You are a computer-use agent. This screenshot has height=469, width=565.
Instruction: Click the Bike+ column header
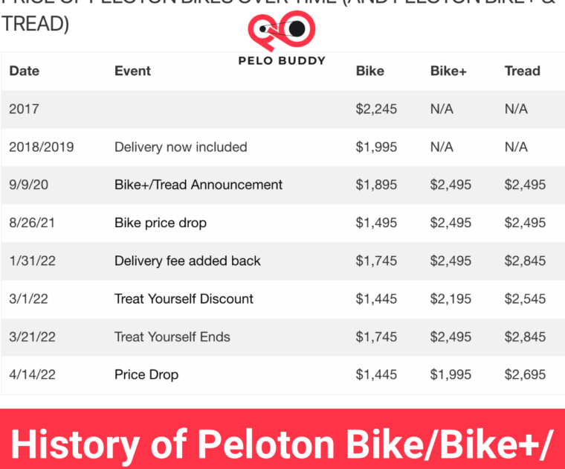pyautogui.click(x=448, y=71)
